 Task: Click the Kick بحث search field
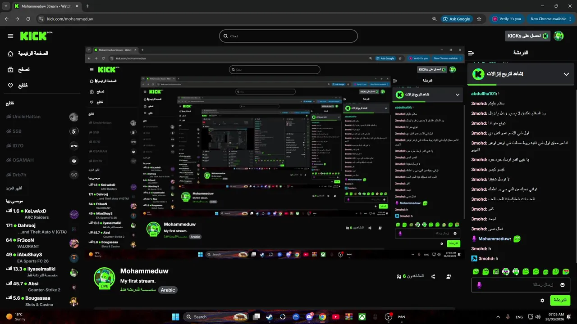[288, 36]
